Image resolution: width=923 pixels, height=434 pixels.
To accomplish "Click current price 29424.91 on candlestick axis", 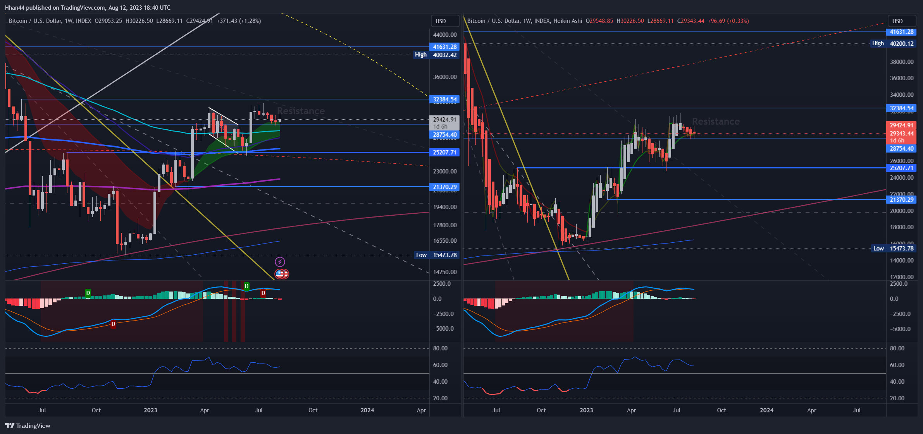I will point(444,120).
